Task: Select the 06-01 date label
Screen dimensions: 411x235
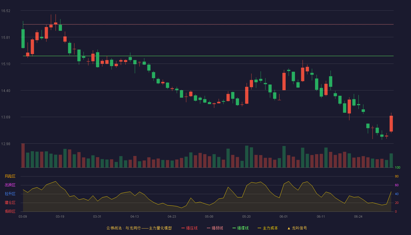Action: pos(284,216)
